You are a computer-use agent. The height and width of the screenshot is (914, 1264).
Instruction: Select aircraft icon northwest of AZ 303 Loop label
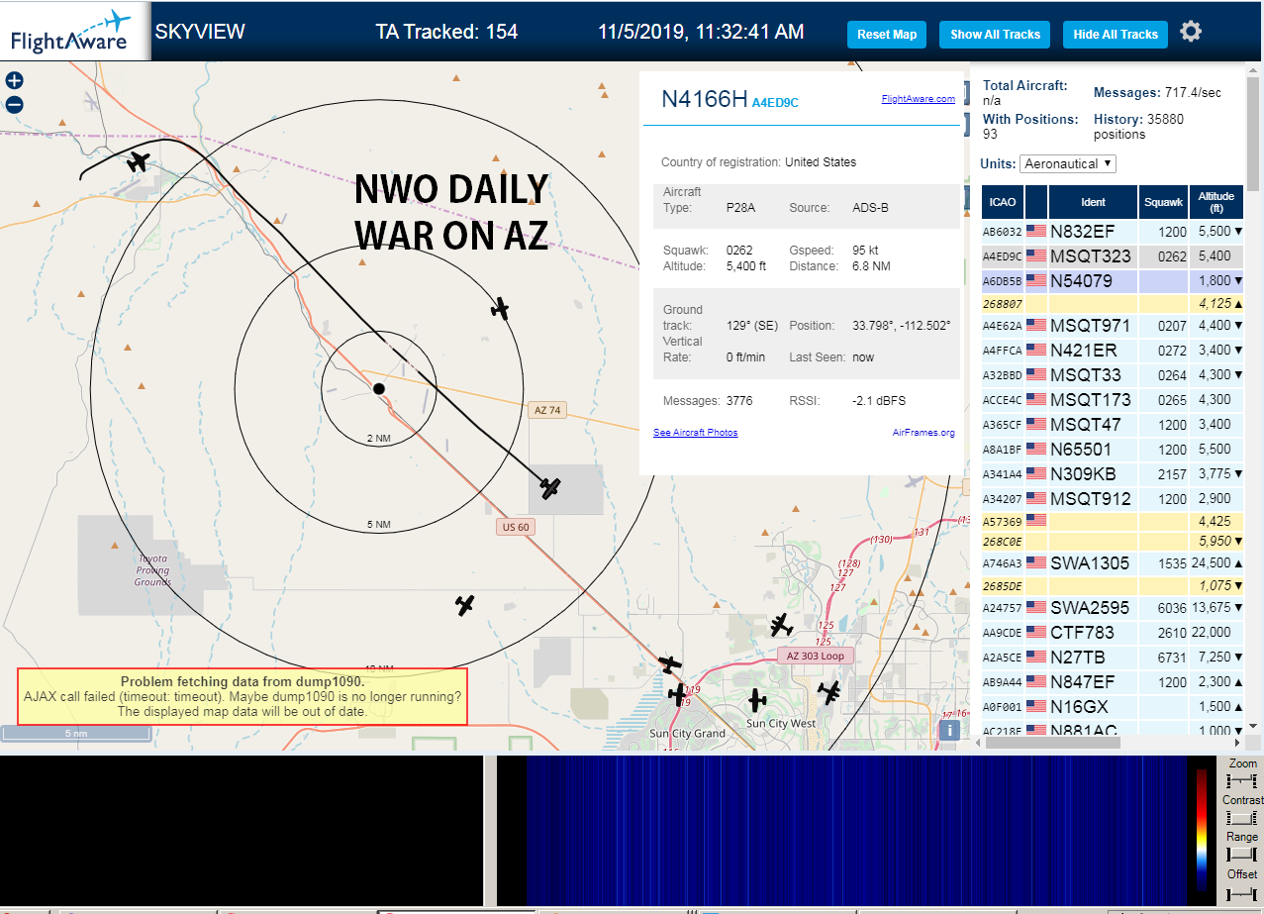click(x=782, y=625)
